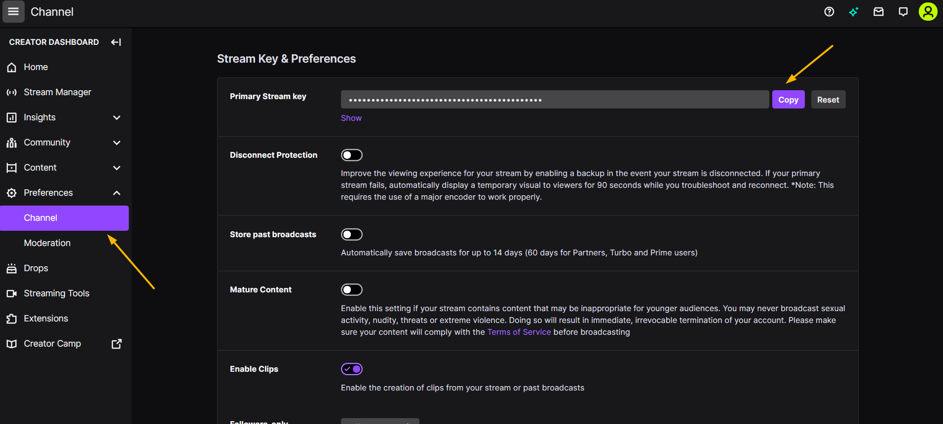Viewport: 943px width, 424px height.
Task: Click the Extensions puzzle icon
Action: [x=11, y=318]
